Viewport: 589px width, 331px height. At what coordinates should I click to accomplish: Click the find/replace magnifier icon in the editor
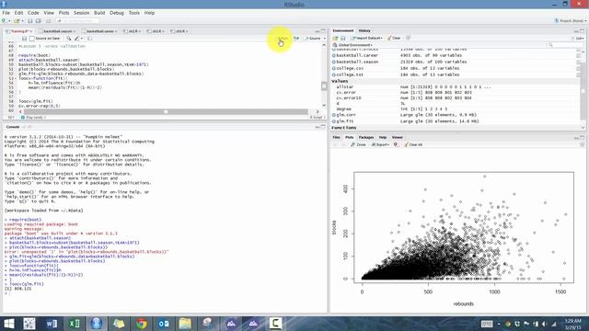(x=68, y=39)
